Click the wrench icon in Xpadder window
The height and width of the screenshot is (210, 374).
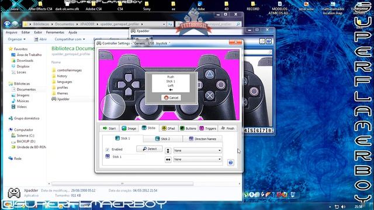[262, 41]
